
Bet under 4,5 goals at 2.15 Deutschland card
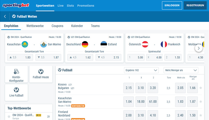(109, 57)
